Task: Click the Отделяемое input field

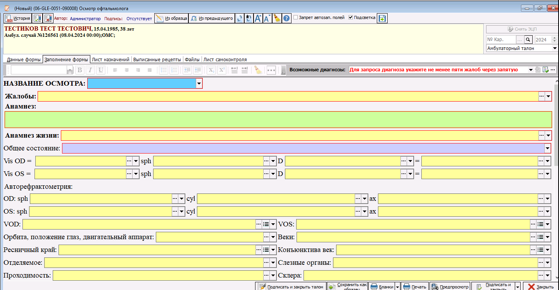Action: point(154,263)
